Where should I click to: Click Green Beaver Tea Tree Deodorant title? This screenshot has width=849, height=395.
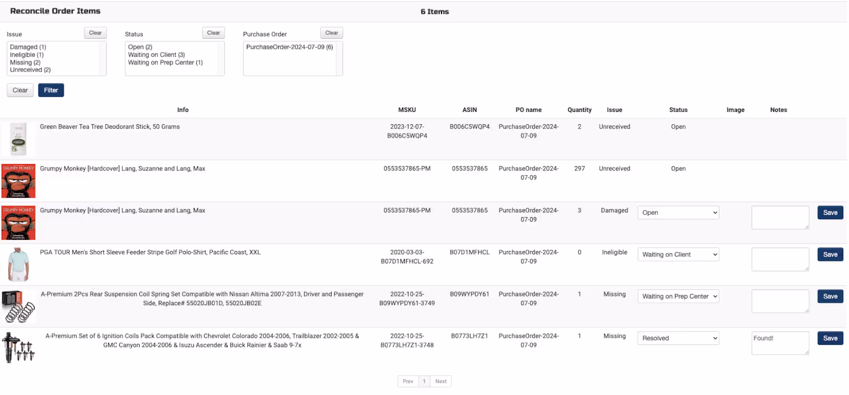[x=110, y=127]
